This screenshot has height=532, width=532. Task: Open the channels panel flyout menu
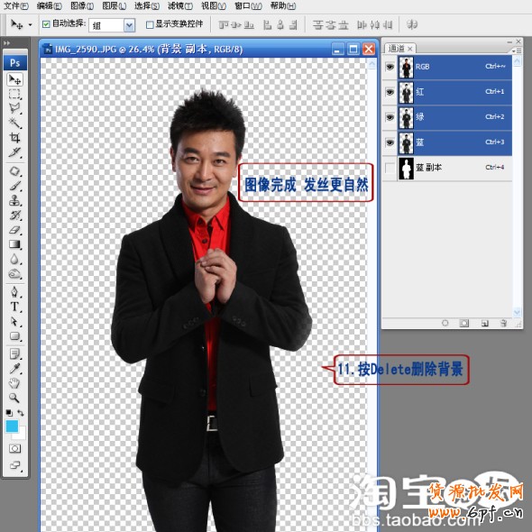click(x=517, y=50)
